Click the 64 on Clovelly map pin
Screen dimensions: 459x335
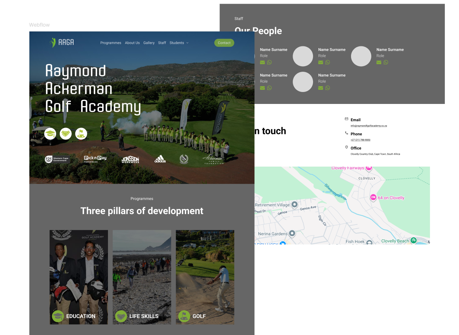373,197
